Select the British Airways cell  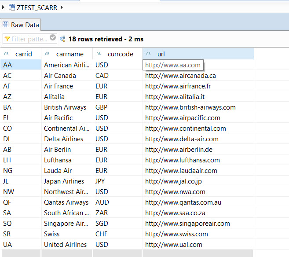(67, 107)
